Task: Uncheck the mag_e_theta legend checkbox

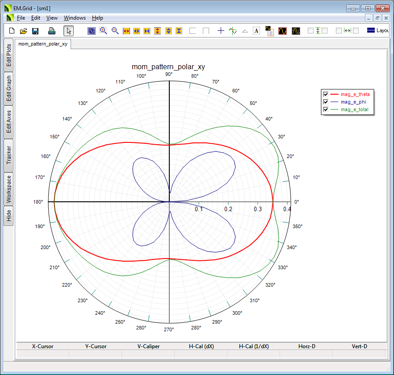Action: tap(326, 94)
